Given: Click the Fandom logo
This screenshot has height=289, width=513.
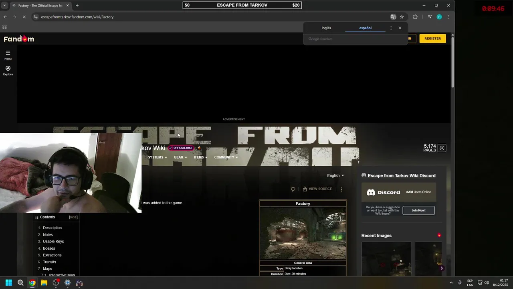Looking at the screenshot, I should tap(19, 39).
